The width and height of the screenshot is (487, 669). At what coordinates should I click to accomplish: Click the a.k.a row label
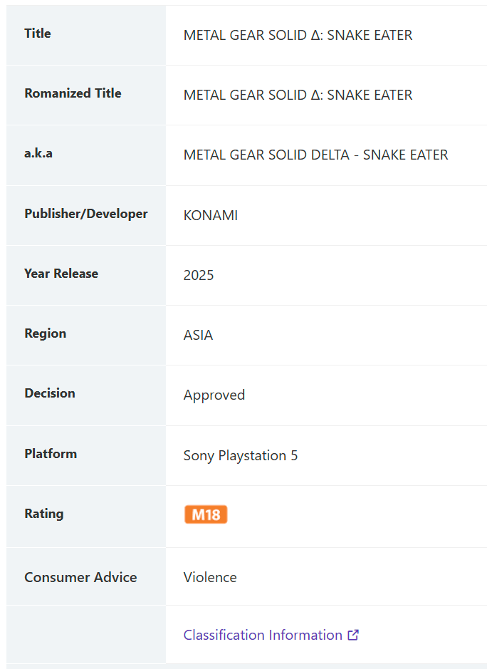38,153
